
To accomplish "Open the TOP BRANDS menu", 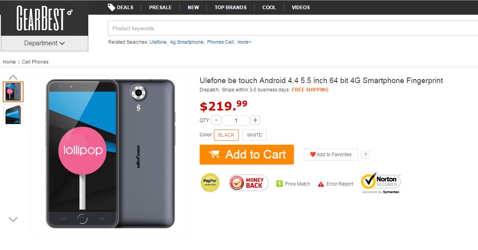I will click(230, 7).
